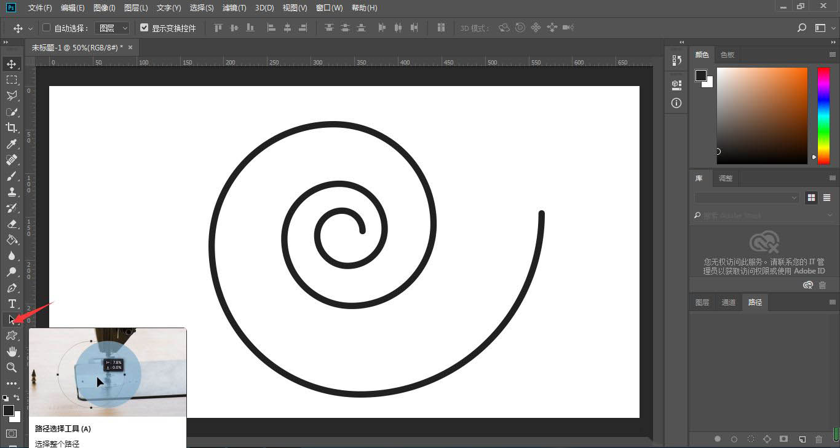The height and width of the screenshot is (448, 840).
Task: Open the library selection dropdown
Action: pos(747,198)
